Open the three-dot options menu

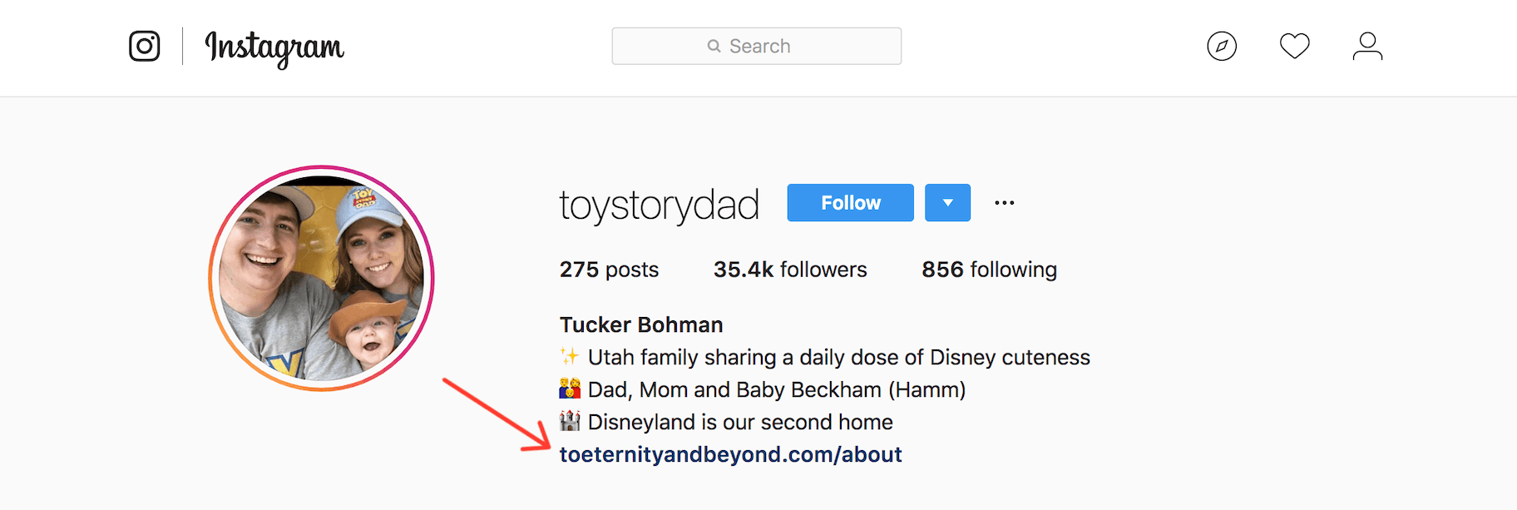[x=1004, y=203]
